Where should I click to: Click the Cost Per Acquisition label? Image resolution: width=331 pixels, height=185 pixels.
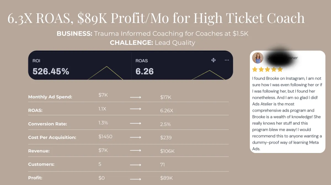(x=52, y=138)
